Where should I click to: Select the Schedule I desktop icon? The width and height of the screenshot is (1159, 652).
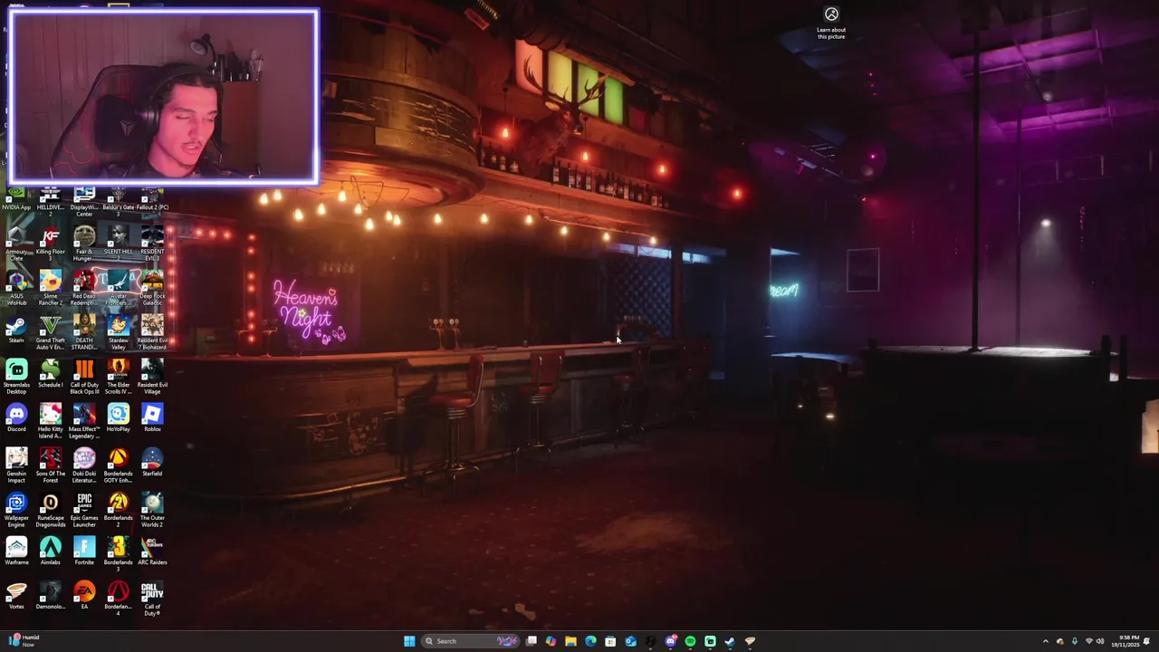coord(50,374)
